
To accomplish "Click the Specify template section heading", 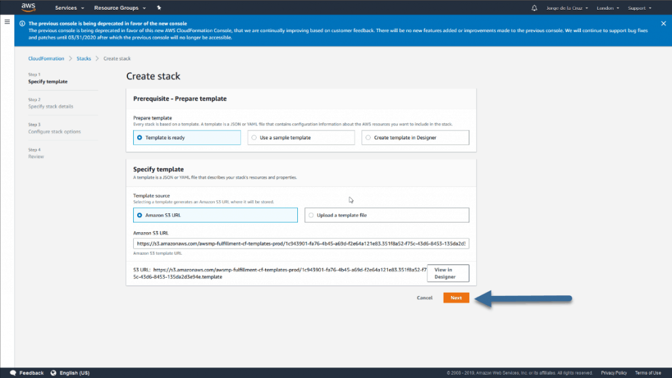I will click(x=158, y=169).
